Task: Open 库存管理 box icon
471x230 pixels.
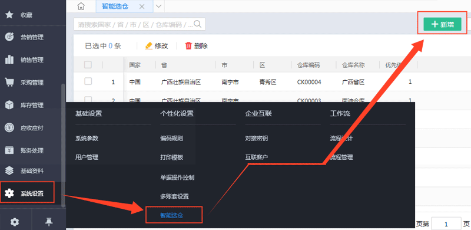Action: click(x=9, y=105)
